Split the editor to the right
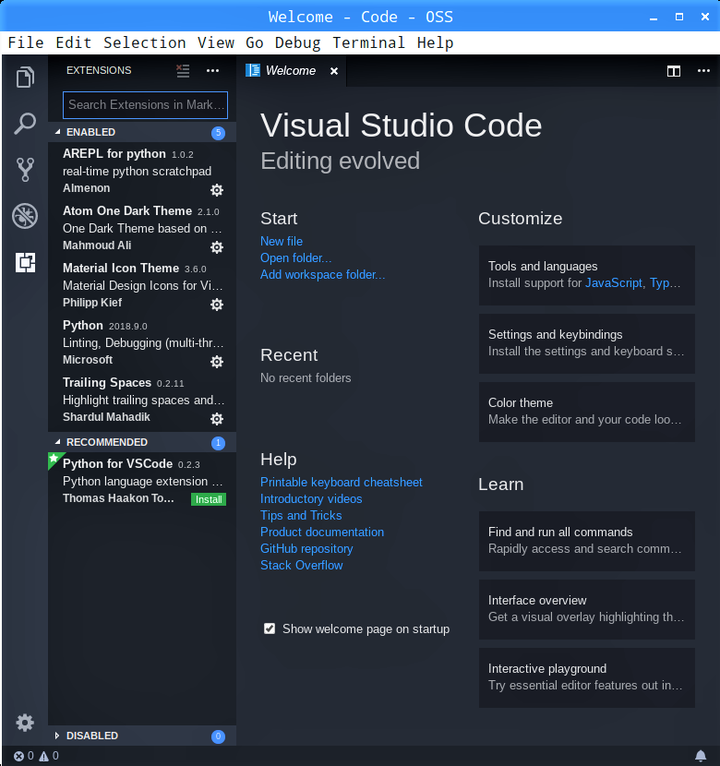The height and width of the screenshot is (766, 720). (x=674, y=71)
